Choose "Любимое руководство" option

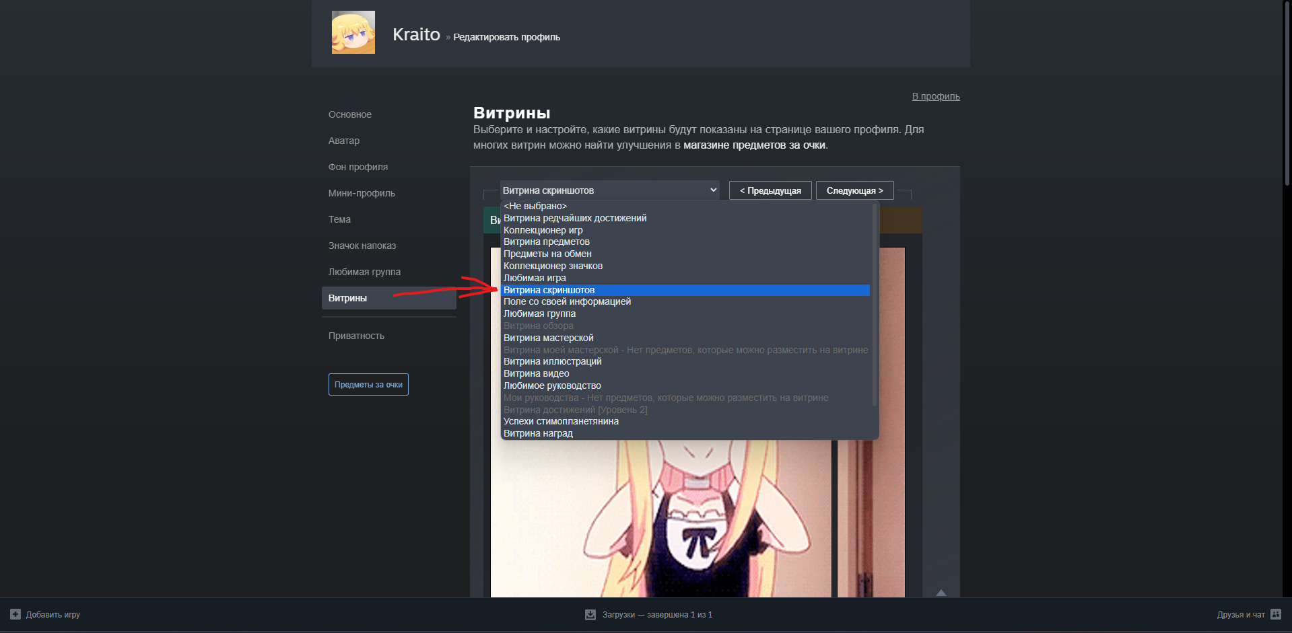[x=686, y=385]
